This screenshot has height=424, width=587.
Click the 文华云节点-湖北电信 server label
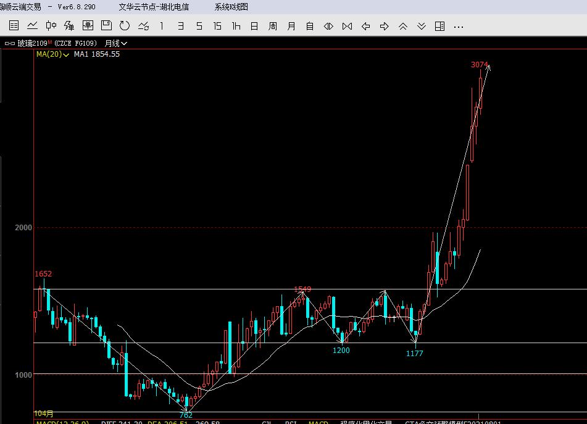154,7
